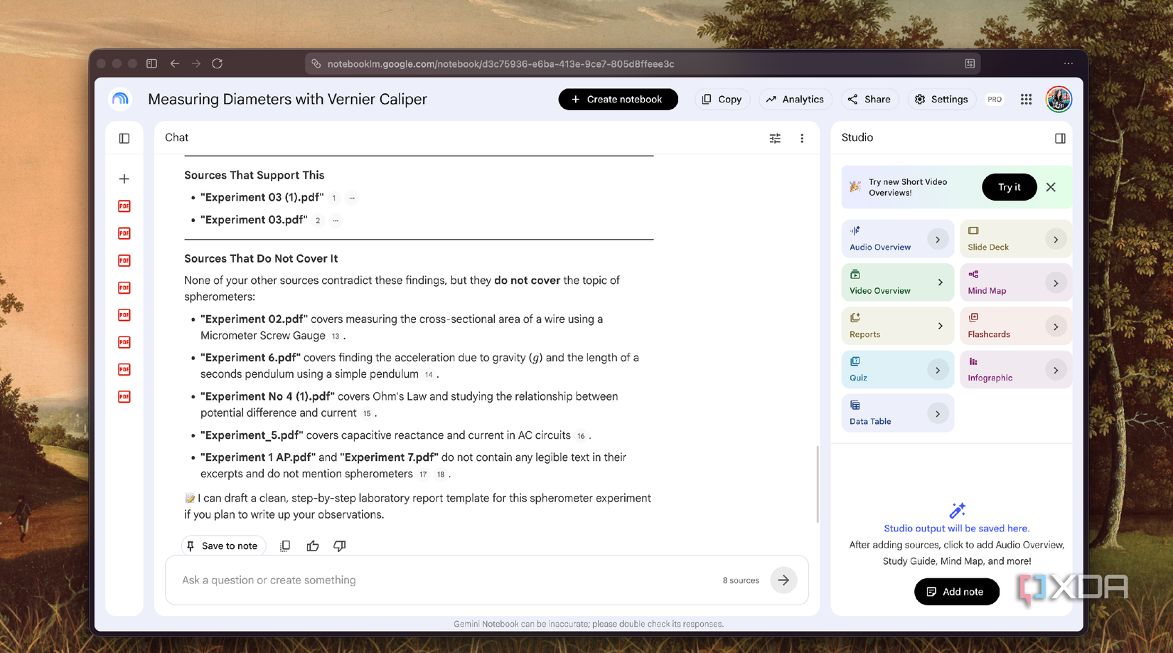Image resolution: width=1173 pixels, height=653 pixels.
Task: Expand Audio Overview options chevron
Action: pos(938,240)
